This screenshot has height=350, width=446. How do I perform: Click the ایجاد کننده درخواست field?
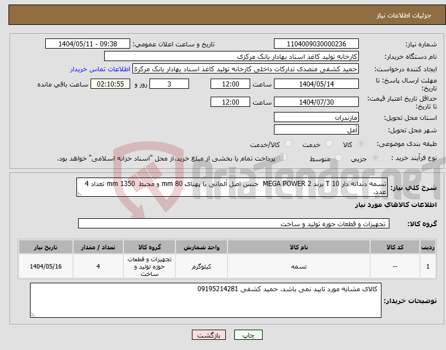click(x=246, y=69)
